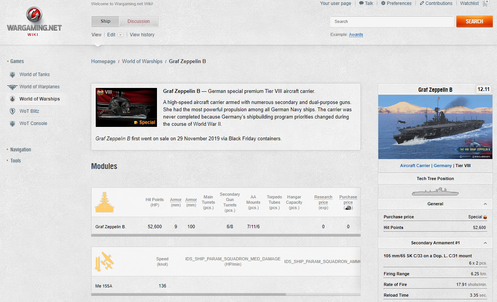
Task: Open Your user page link
Action: pyautogui.click(x=335, y=3)
